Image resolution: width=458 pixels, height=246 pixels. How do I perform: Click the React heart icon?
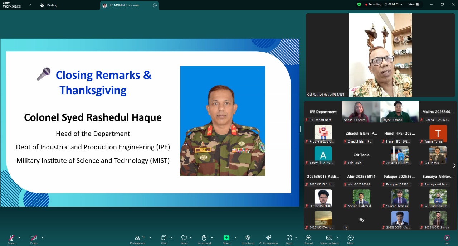pos(184,238)
